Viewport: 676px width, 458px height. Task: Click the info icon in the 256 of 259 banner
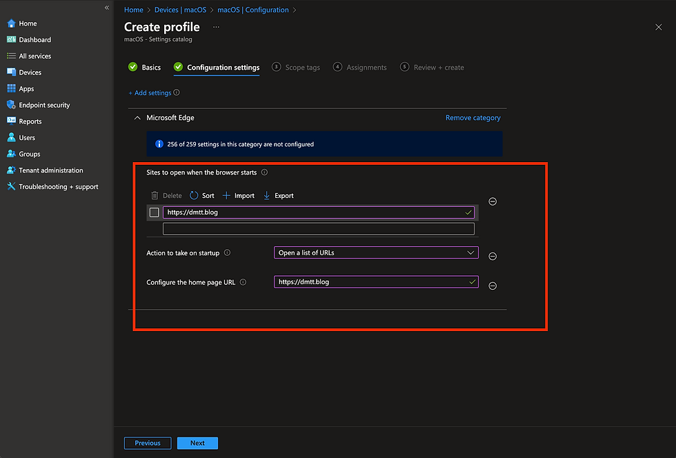(159, 144)
